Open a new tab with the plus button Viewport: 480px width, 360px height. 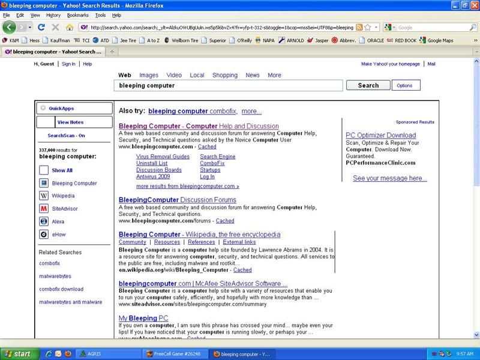click(112, 52)
